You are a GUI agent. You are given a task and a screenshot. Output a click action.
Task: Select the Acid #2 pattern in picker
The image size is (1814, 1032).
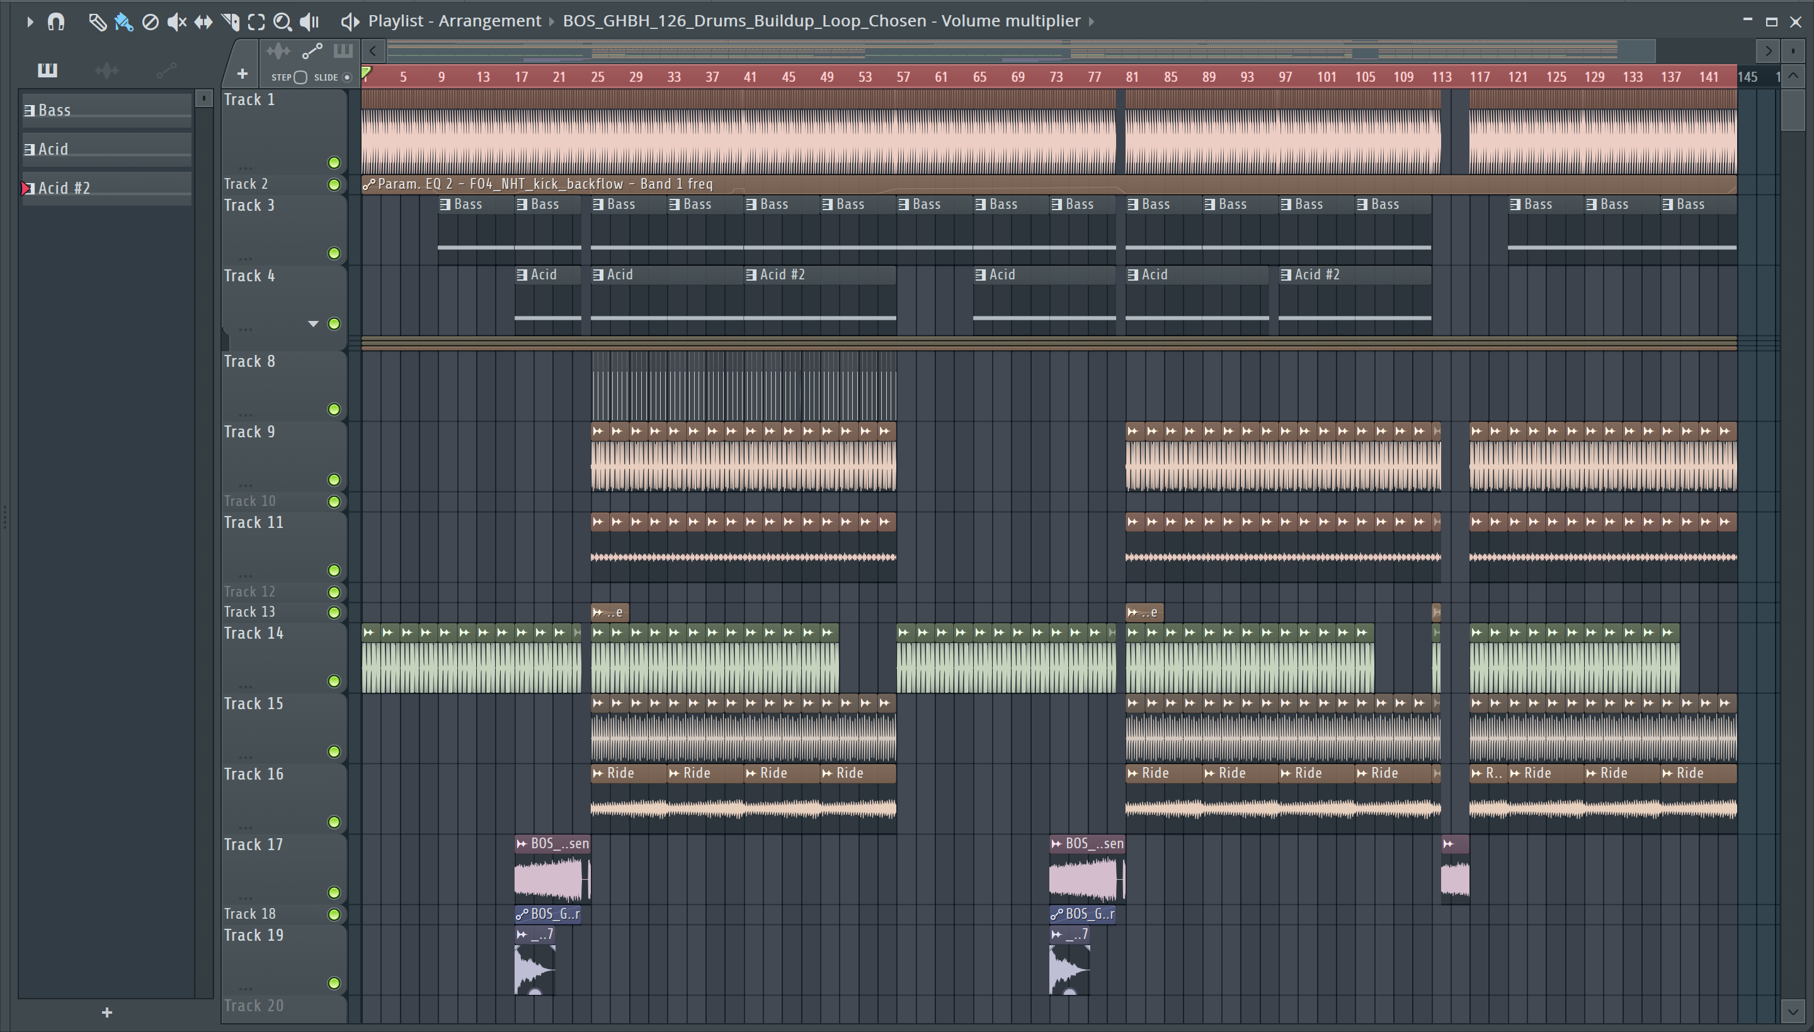point(107,188)
